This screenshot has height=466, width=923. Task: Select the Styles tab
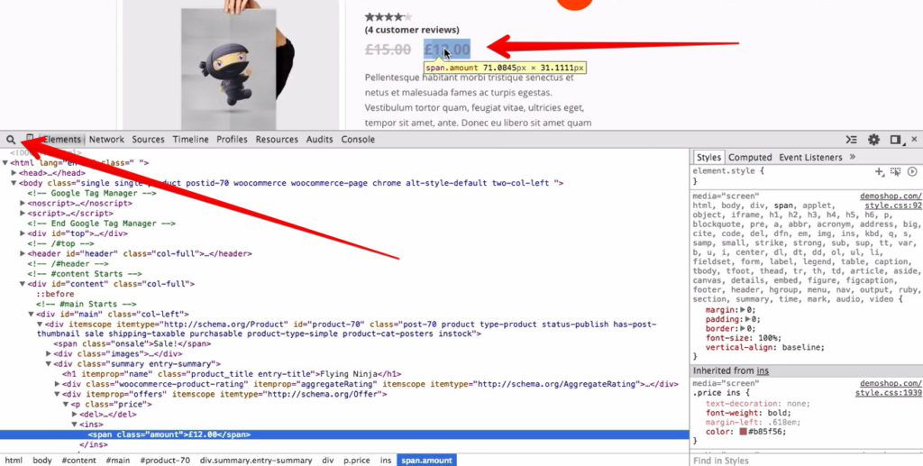click(x=708, y=157)
